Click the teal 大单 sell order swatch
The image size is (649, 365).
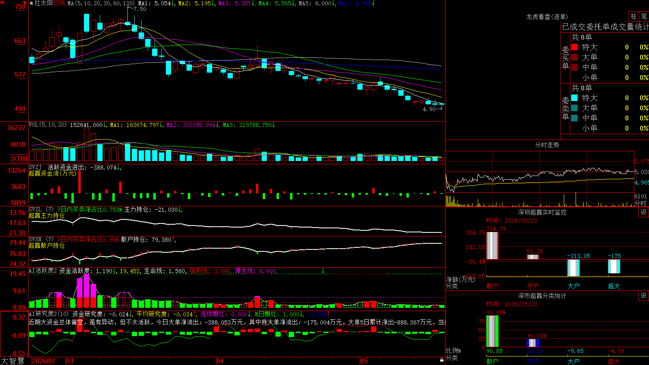click(574, 108)
